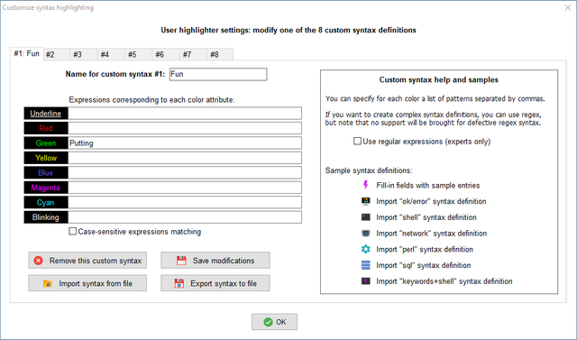The width and height of the screenshot is (577, 340).
Task: Click "Remove this custom syntax" button
Action: pos(87,261)
